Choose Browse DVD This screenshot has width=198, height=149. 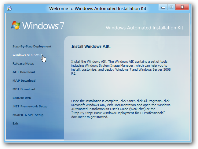coord(22,98)
